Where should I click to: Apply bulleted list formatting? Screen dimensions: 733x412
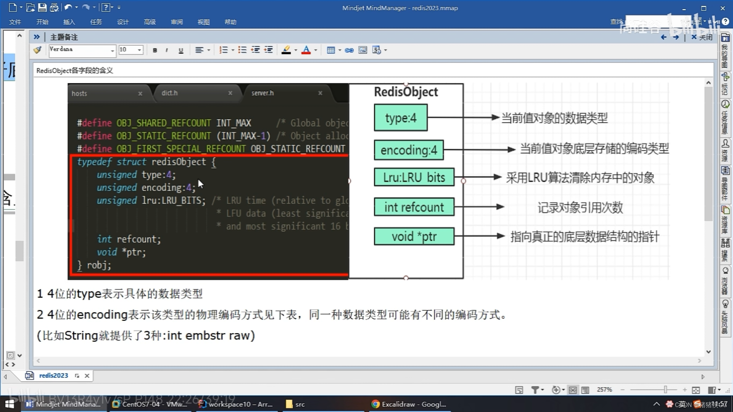pos(242,50)
